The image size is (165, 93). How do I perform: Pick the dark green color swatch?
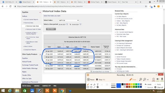pos(136,87)
